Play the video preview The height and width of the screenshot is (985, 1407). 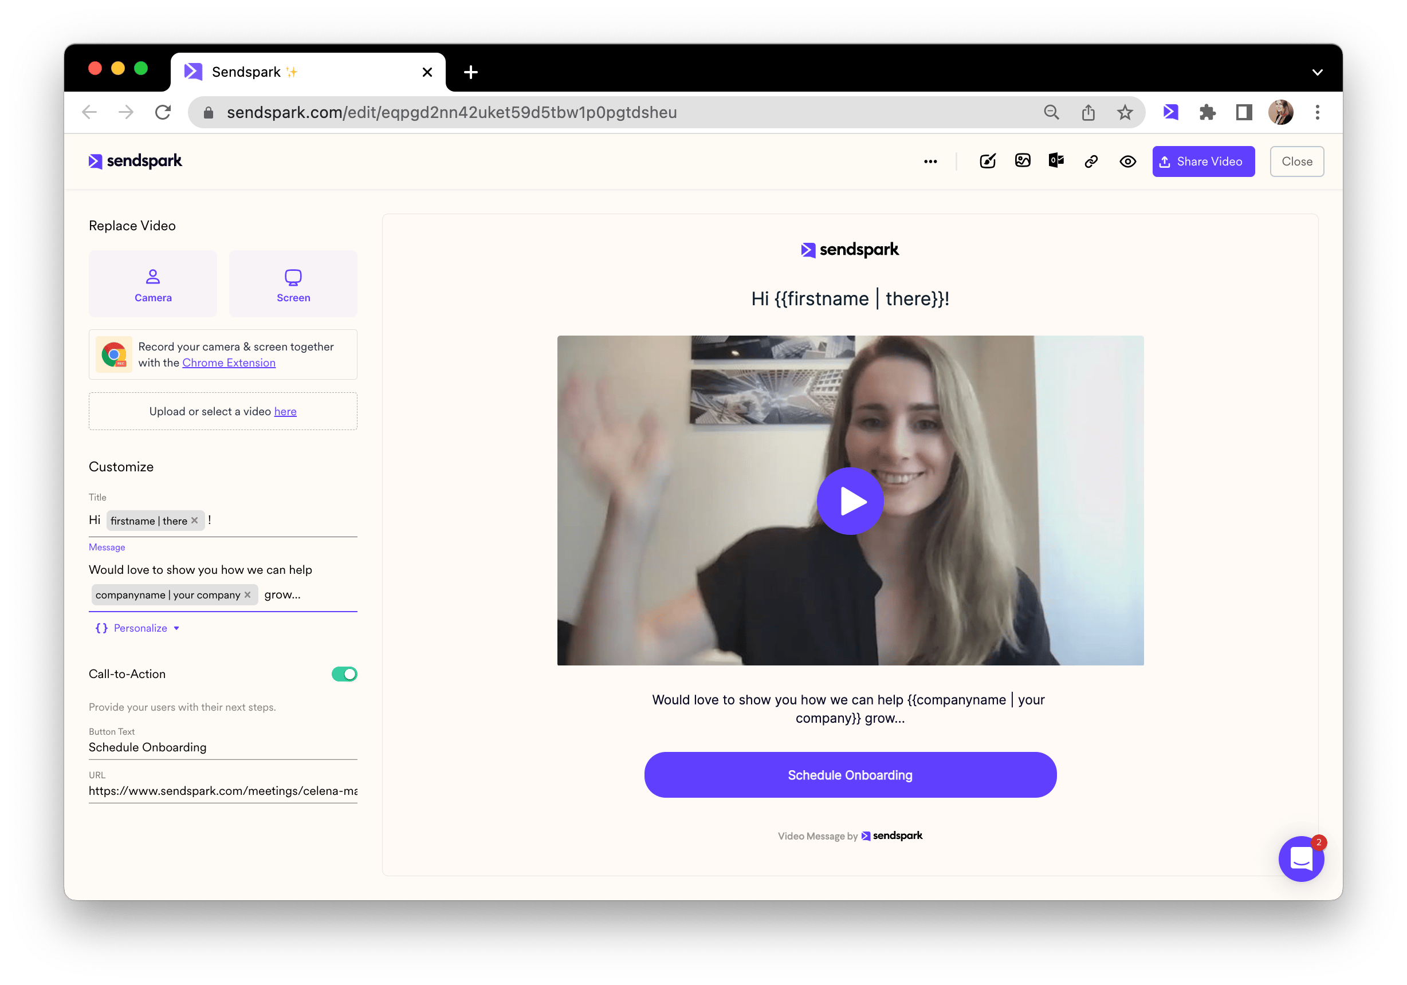[850, 501]
